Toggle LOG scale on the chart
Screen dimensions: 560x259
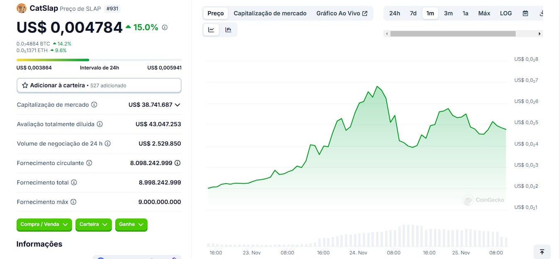click(506, 13)
